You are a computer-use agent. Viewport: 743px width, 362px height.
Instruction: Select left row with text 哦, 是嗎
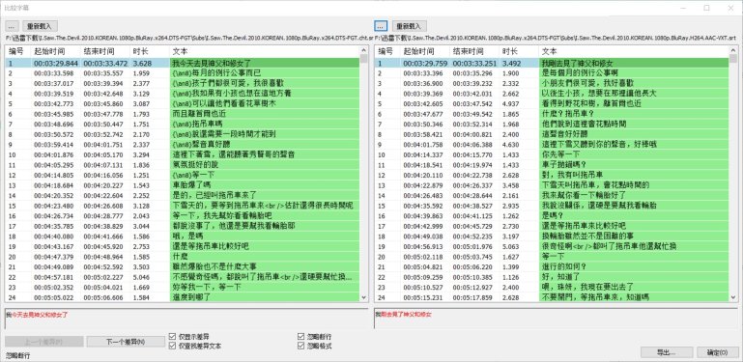pyautogui.click(x=183, y=237)
